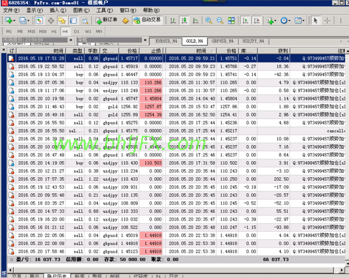Sort by the 获利 column header

(273, 51)
